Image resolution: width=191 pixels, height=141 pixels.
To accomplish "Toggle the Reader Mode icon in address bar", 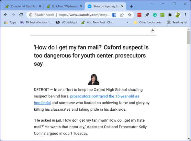I will coord(114,15).
